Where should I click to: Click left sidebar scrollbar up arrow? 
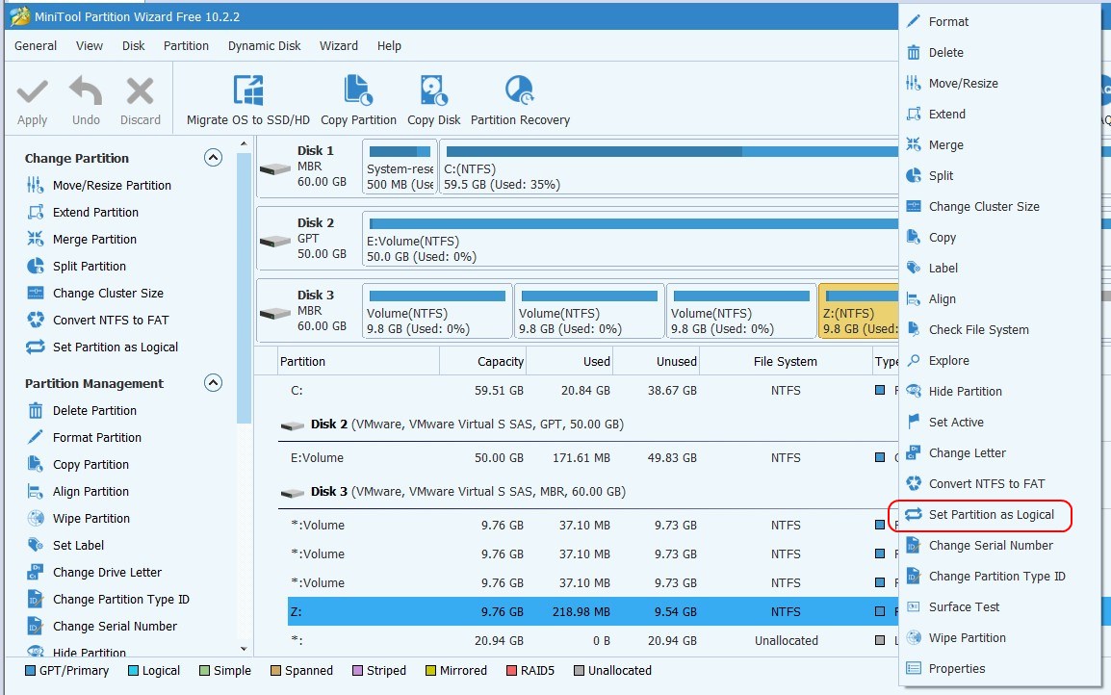point(244,143)
